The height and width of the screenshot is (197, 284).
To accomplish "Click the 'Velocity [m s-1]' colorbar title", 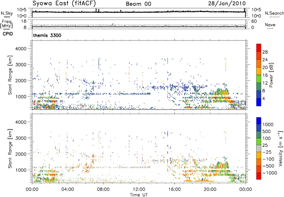I will tap(280, 148).
